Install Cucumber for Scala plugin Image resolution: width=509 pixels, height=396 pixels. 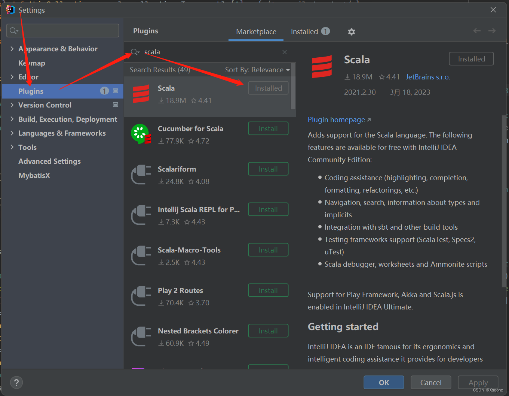coord(268,129)
